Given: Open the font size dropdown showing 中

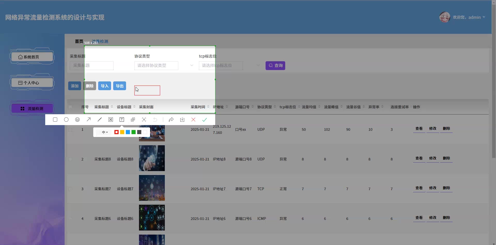Looking at the screenshot, I should click(105, 132).
